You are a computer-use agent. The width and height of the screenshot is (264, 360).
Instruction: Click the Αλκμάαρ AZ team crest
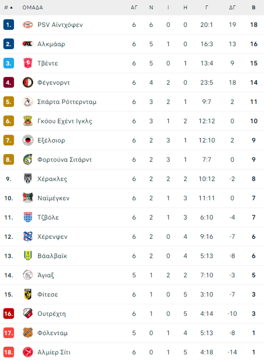[28, 44]
